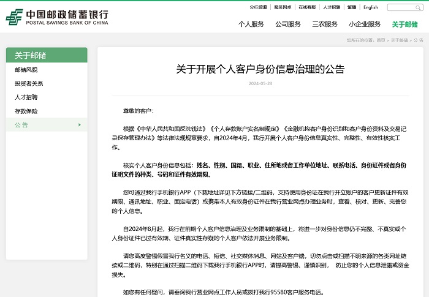Open the 服务网点 link
The width and height of the screenshot is (429, 297).
(x=283, y=7)
